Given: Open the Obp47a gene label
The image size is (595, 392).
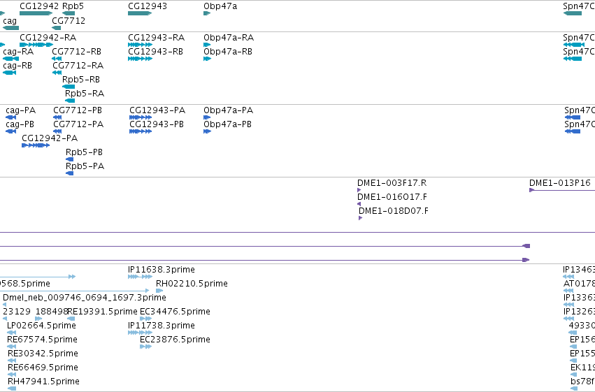Looking at the screenshot, I should click(x=220, y=6).
